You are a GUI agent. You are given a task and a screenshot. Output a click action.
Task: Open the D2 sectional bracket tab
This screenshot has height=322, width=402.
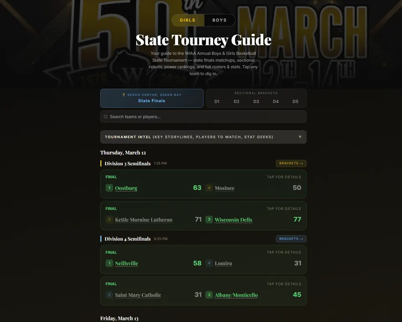[x=236, y=101]
